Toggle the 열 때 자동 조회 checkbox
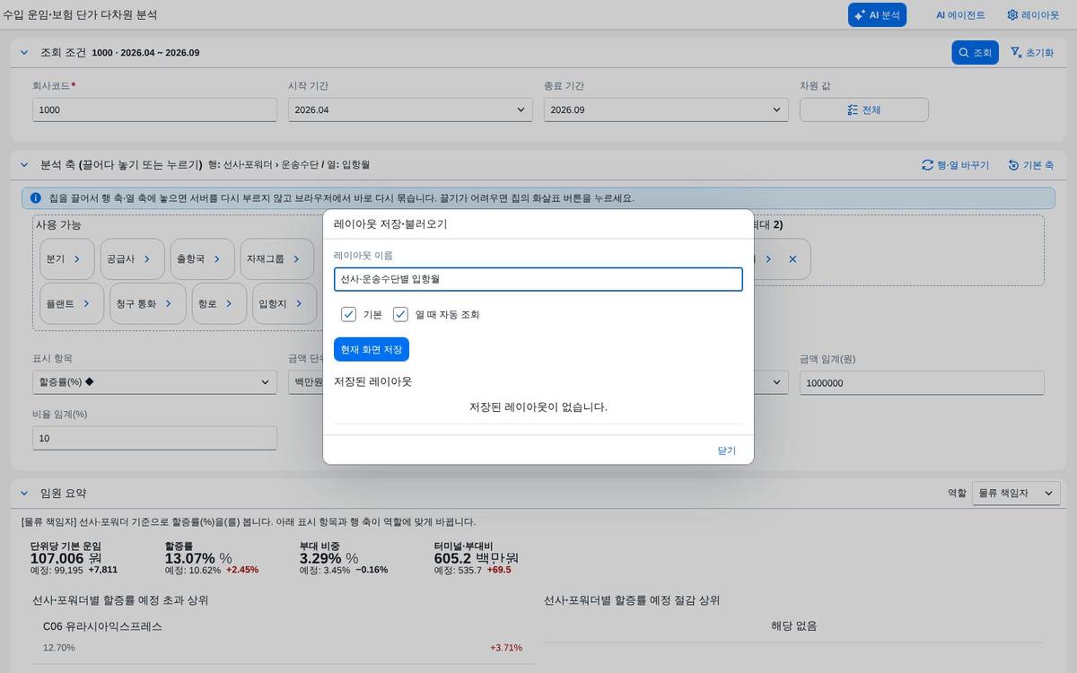1077x673 pixels. click(401, 314)
